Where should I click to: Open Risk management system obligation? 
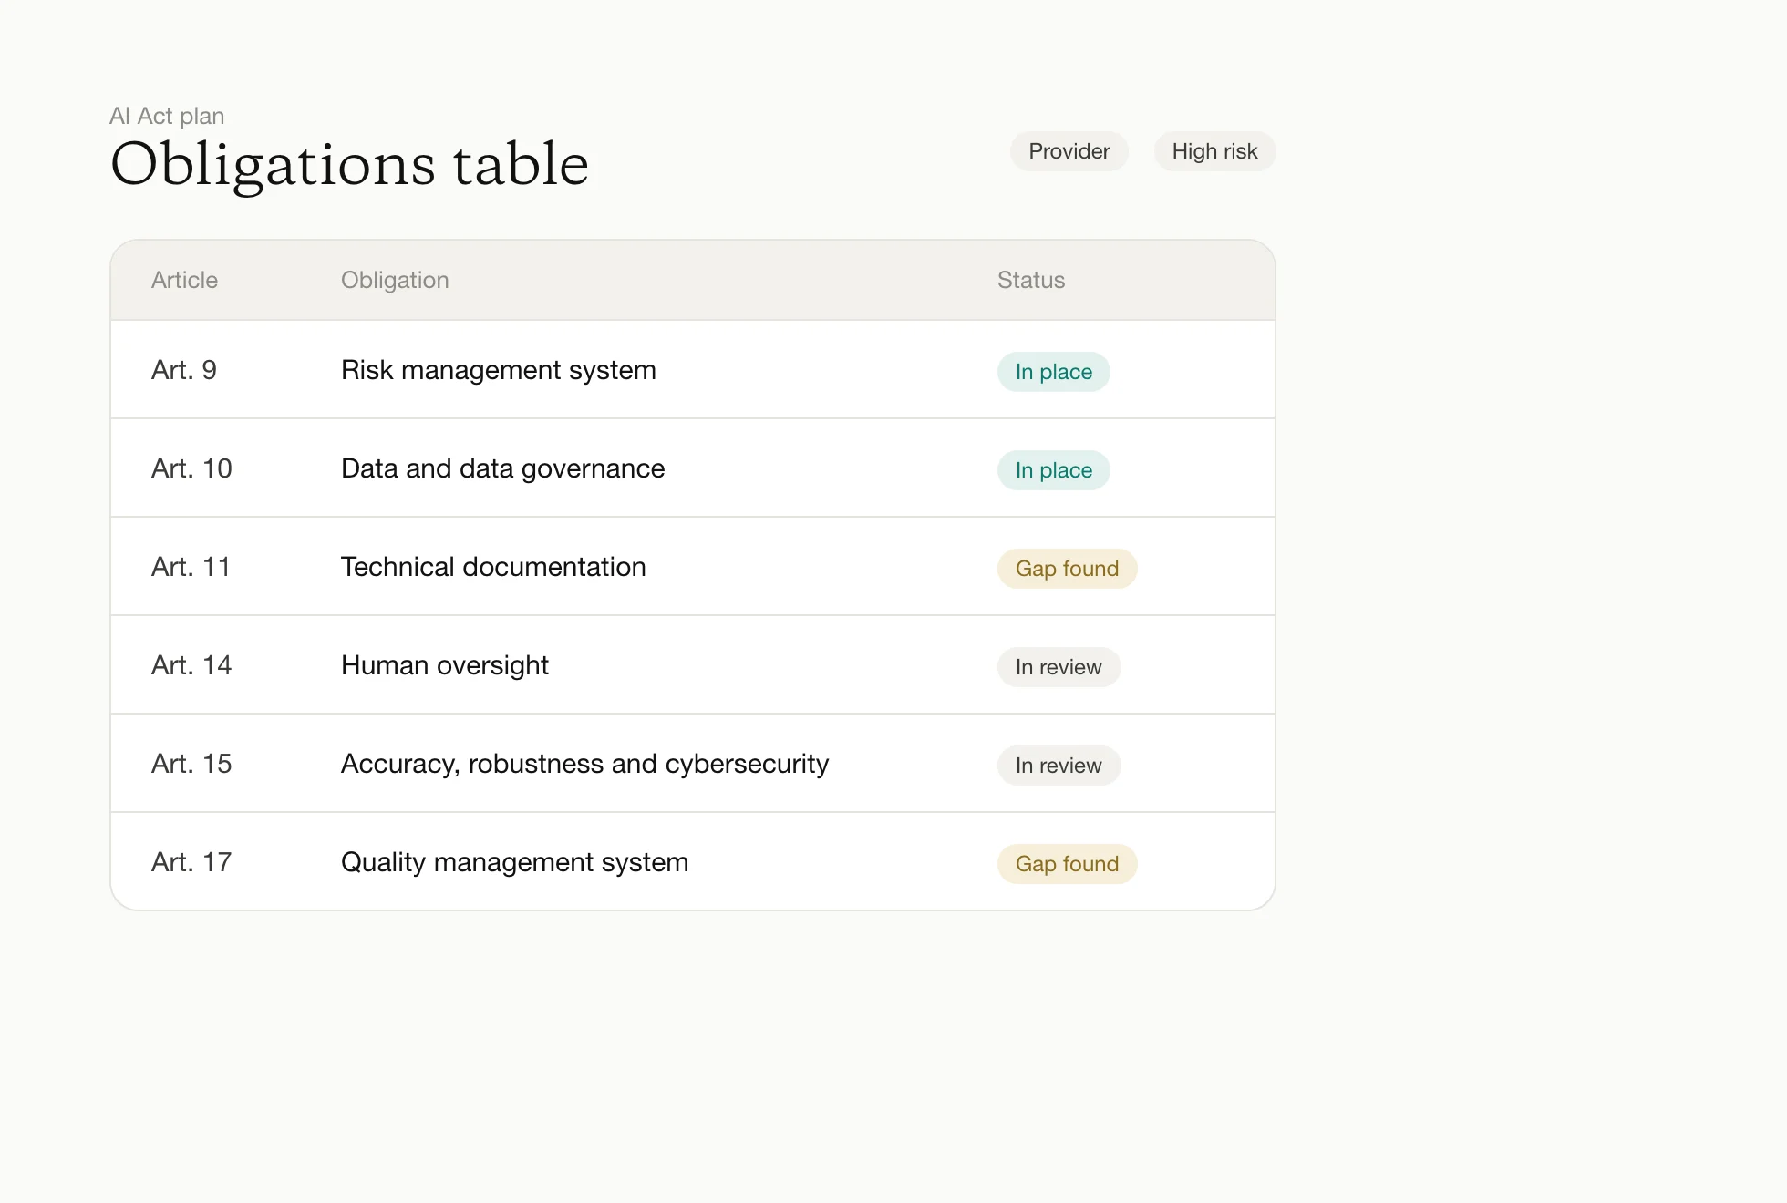click(499, 370)
